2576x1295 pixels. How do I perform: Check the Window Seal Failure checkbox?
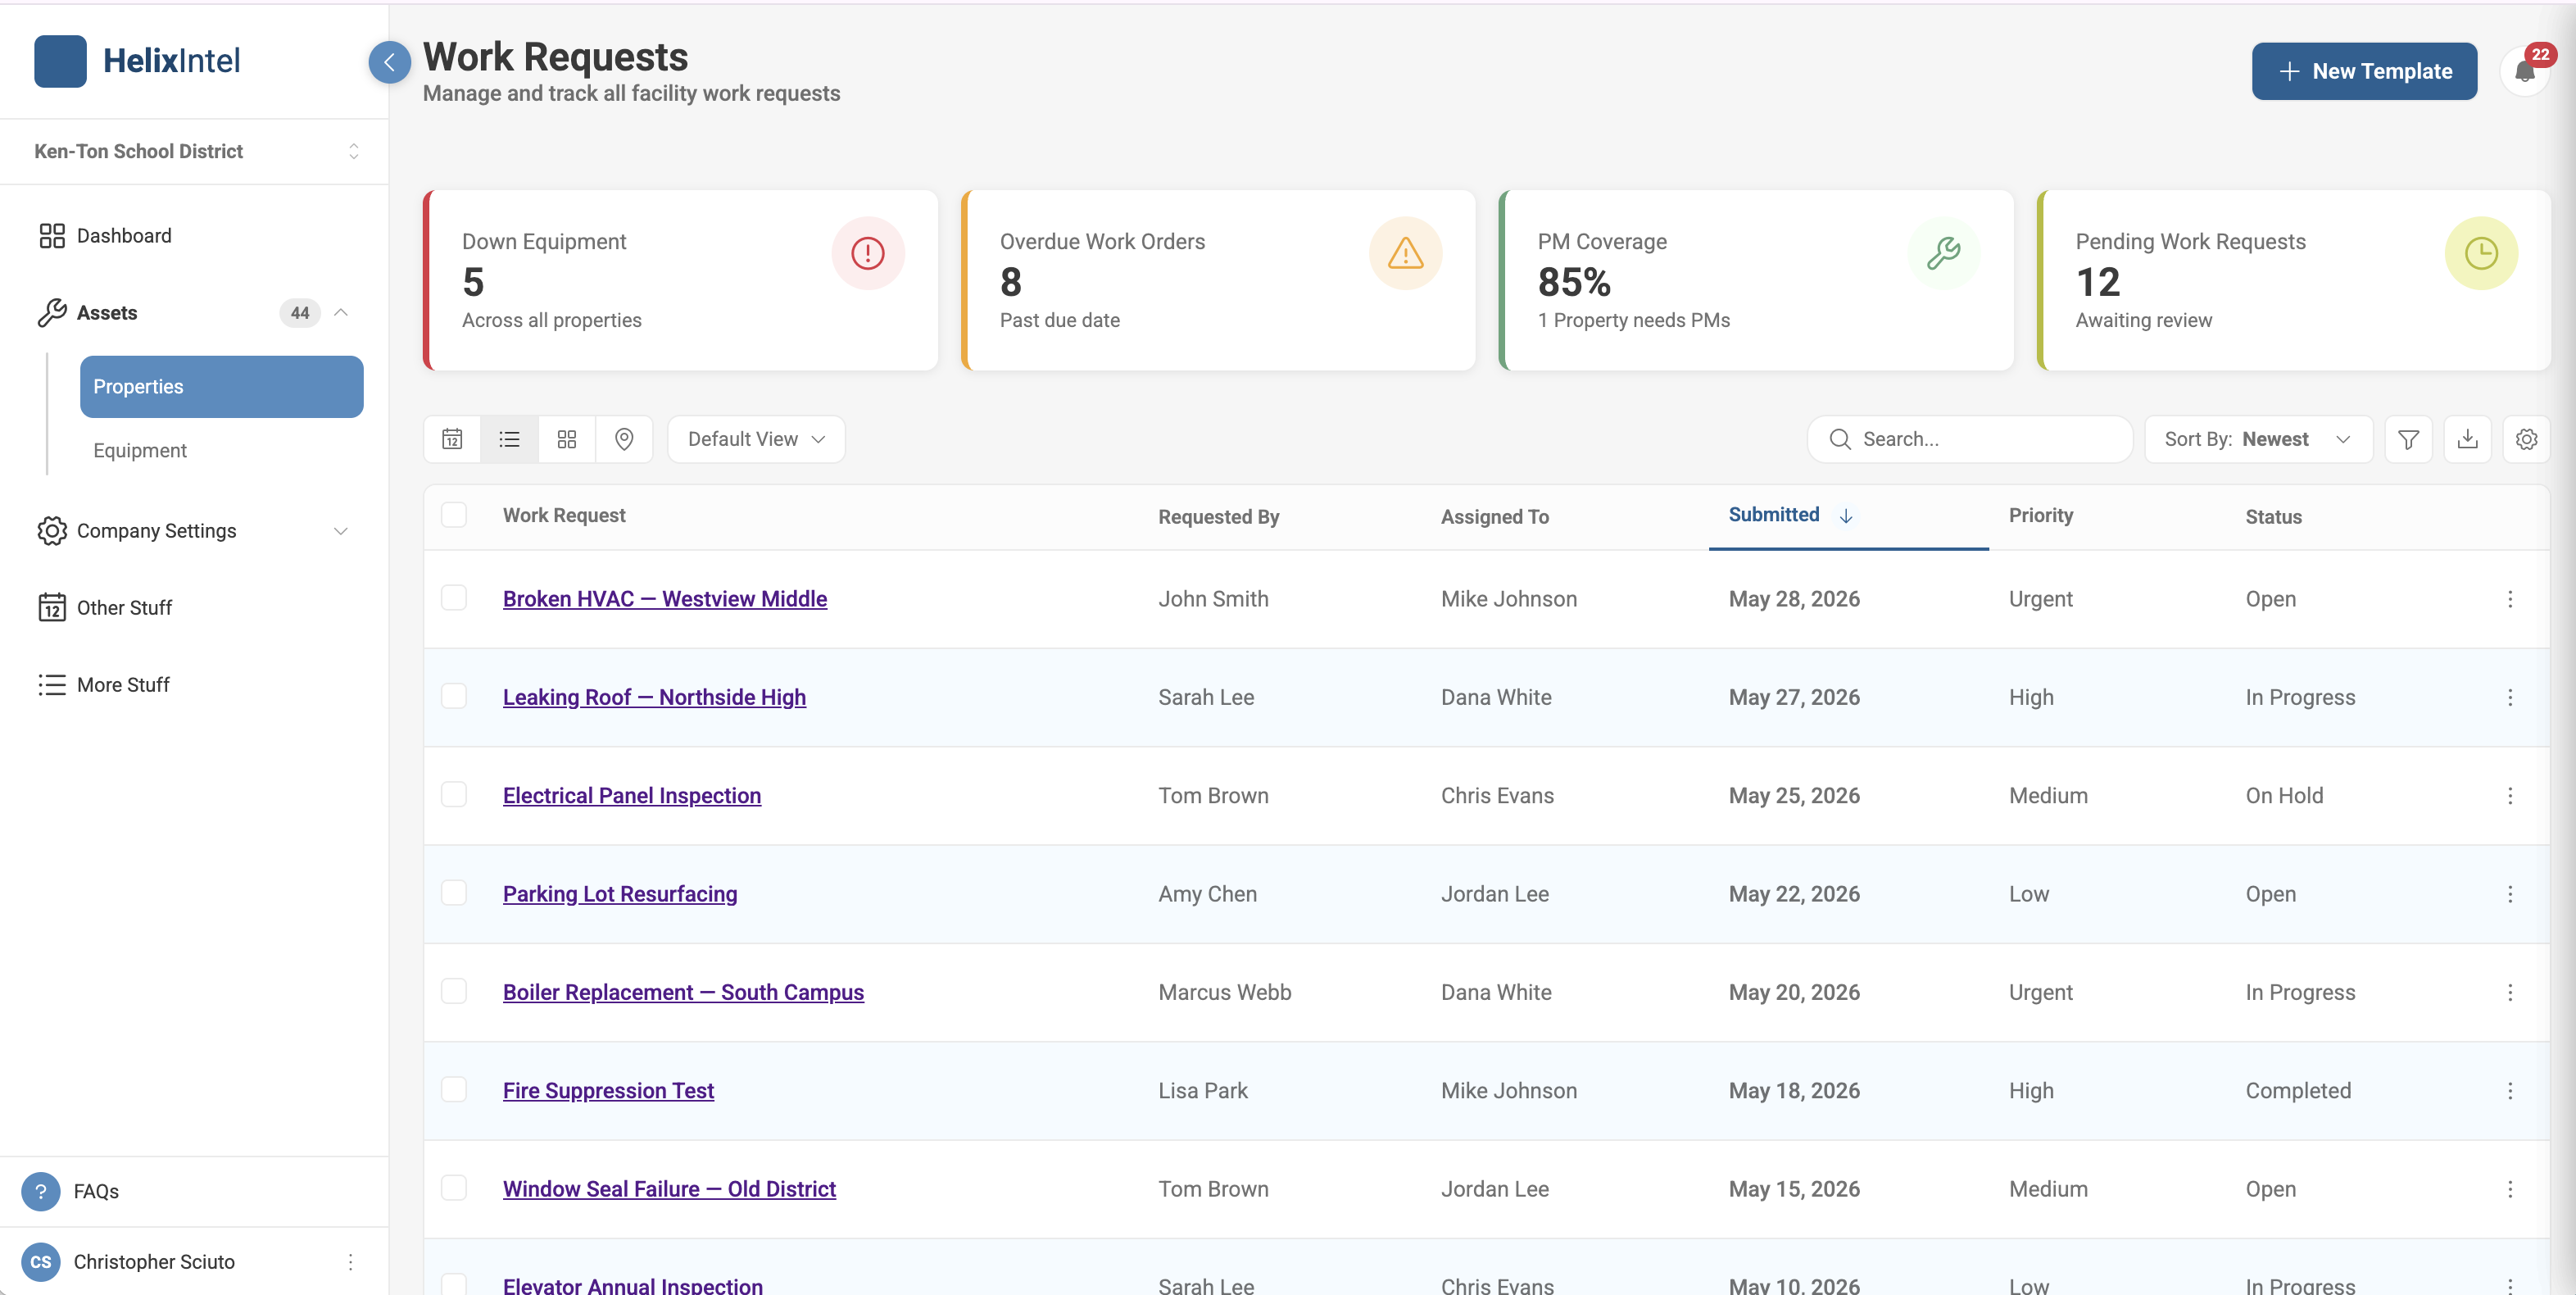pyautogui.click(x=454, y=1188)
